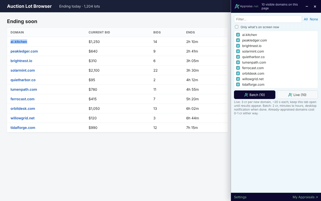This screenshot has width=321, height=201.
Task: Toggle the brightnest.io checkbox
Action: click(x=238, y=46)
